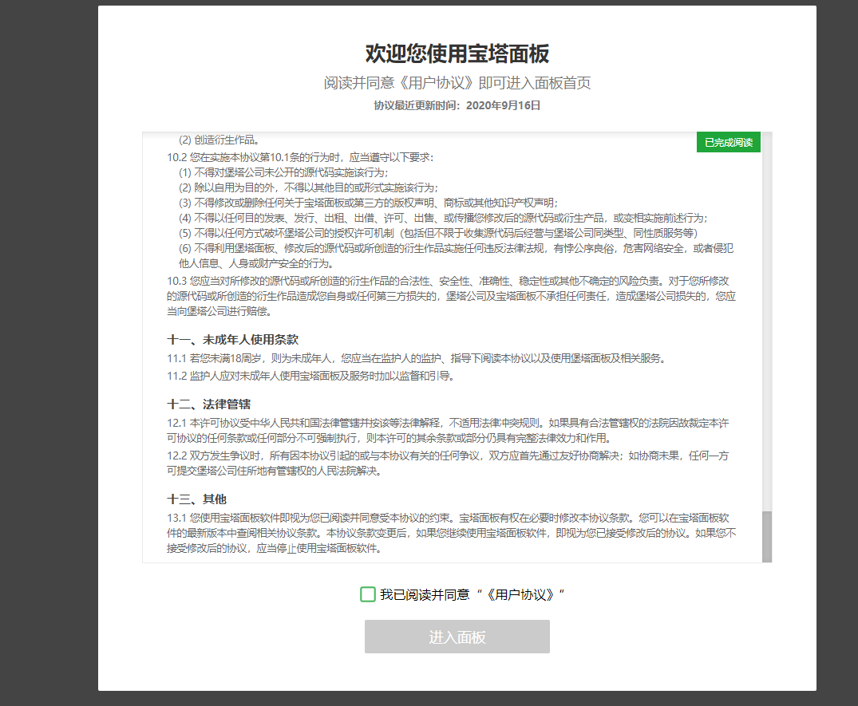Click the line (2) 创造衍生作品

(219, 140)
